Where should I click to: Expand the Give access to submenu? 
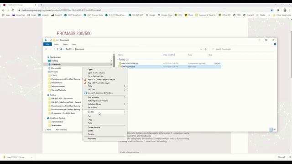click(x=104, y=97)
